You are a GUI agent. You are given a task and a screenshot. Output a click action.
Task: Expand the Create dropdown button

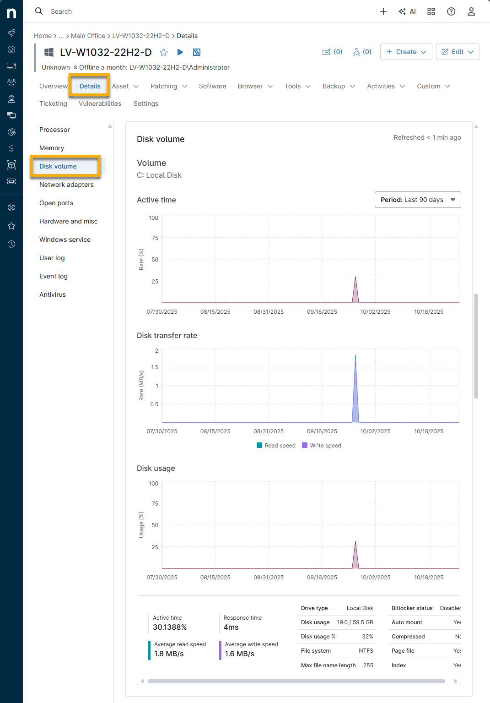click(406, 52)
